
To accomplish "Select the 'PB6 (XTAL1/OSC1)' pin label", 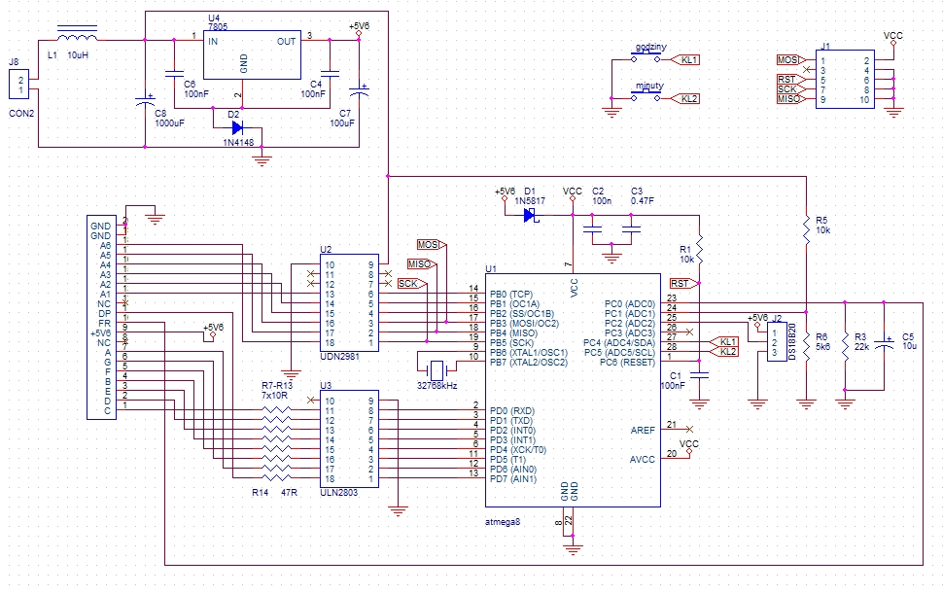I will coord(529,352).
